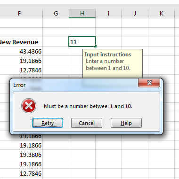Viewport: 179px width, 179px height.
Task: Select the highlighted column H header
Action: (82, 13)
